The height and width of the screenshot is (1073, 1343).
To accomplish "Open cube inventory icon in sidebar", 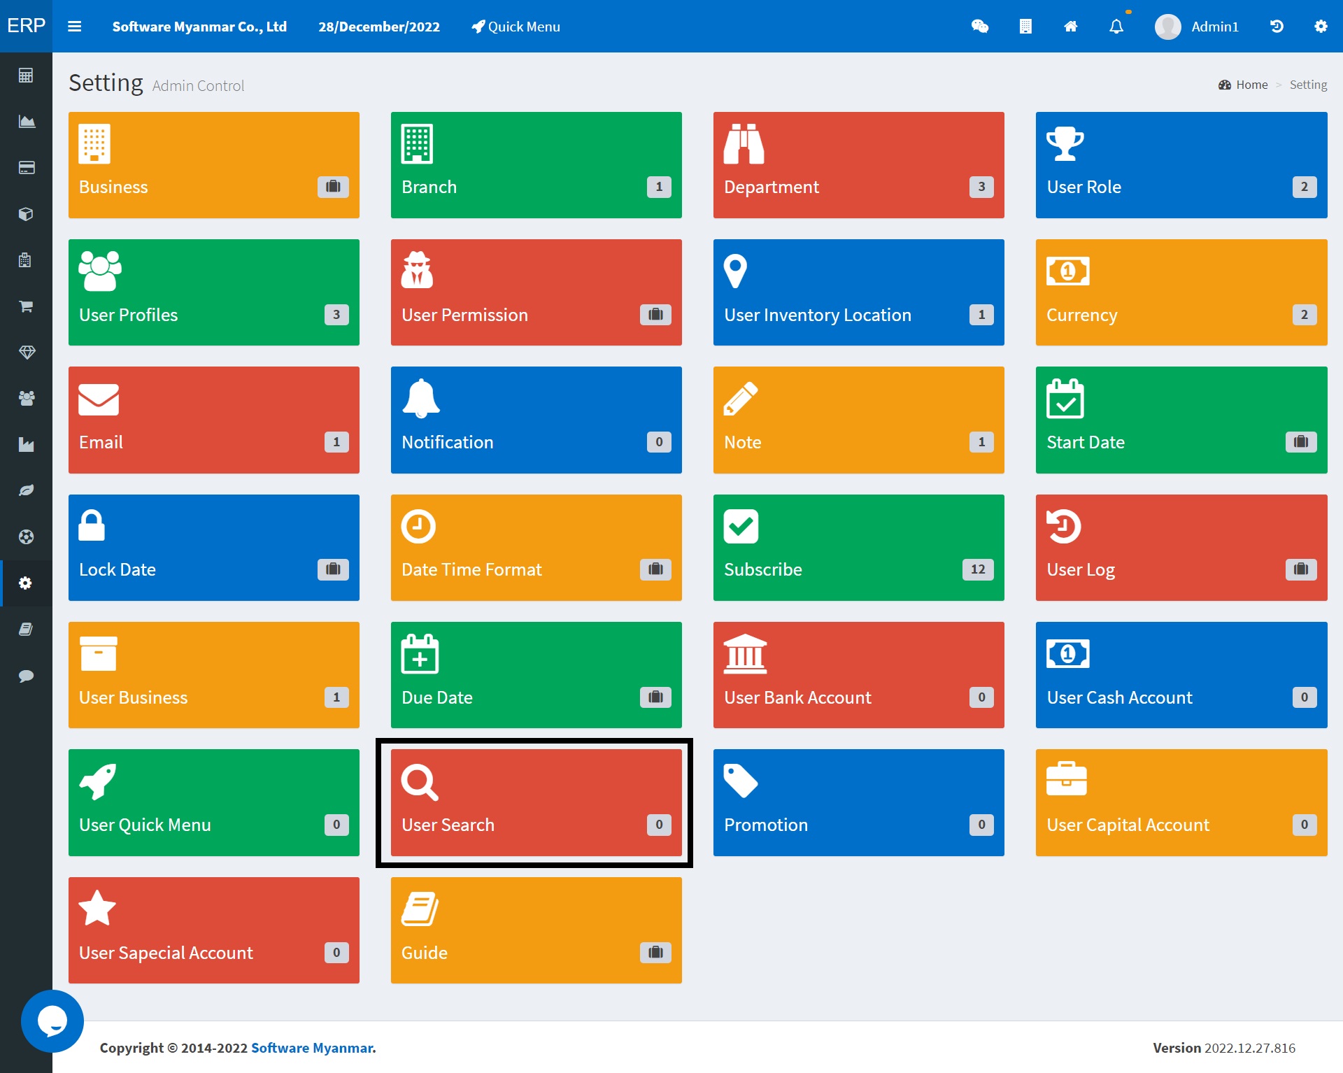I will tap(26, 214).
